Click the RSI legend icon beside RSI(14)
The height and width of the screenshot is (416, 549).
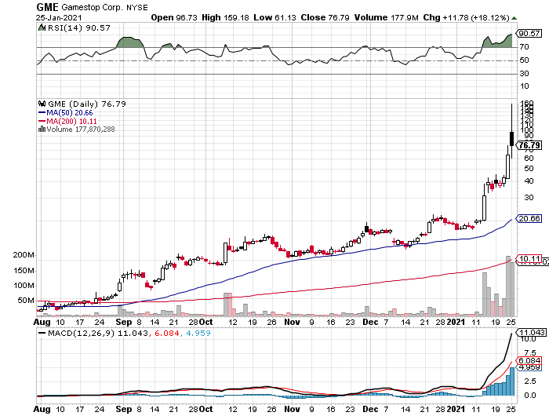[x=42, y=27]
